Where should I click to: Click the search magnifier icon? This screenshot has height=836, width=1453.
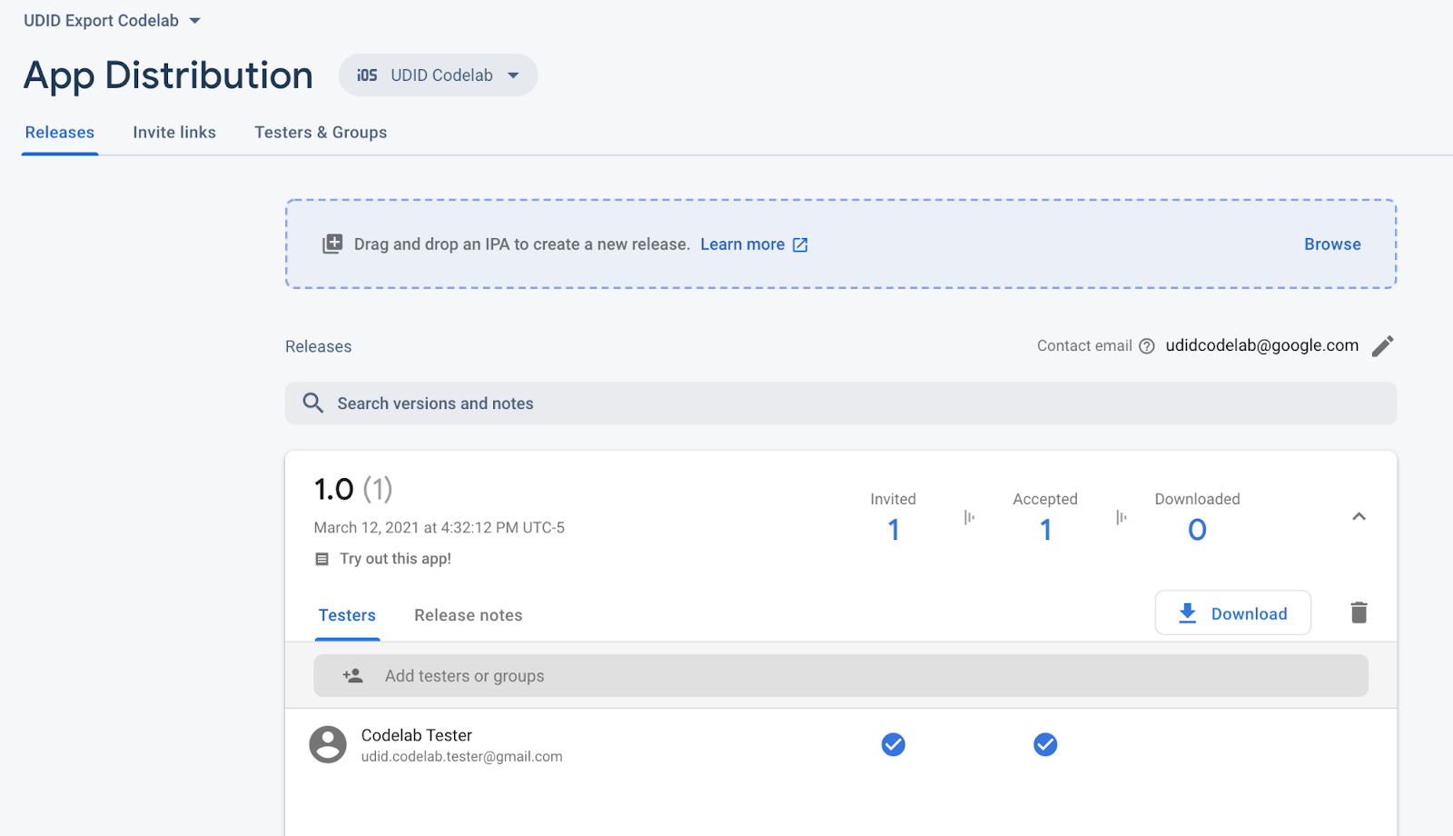point(312,403)
